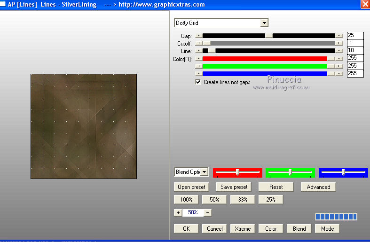This screenshot has width=370, height=242.
Task: Open the Advanced settings button
Action: 318,187
